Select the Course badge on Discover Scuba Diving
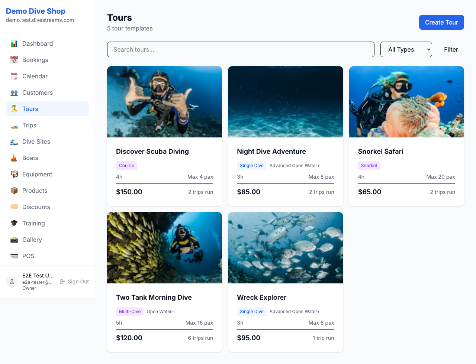The width and height of the screenshot is (476, 364). pyautogui.click(x=126, y=165)
